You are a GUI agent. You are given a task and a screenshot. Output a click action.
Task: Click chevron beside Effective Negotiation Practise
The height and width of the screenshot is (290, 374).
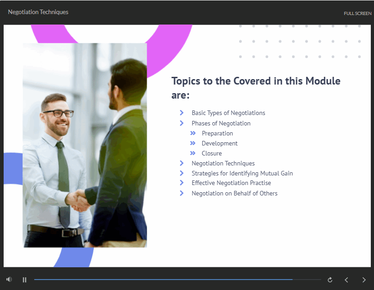(x=181, y=183)
